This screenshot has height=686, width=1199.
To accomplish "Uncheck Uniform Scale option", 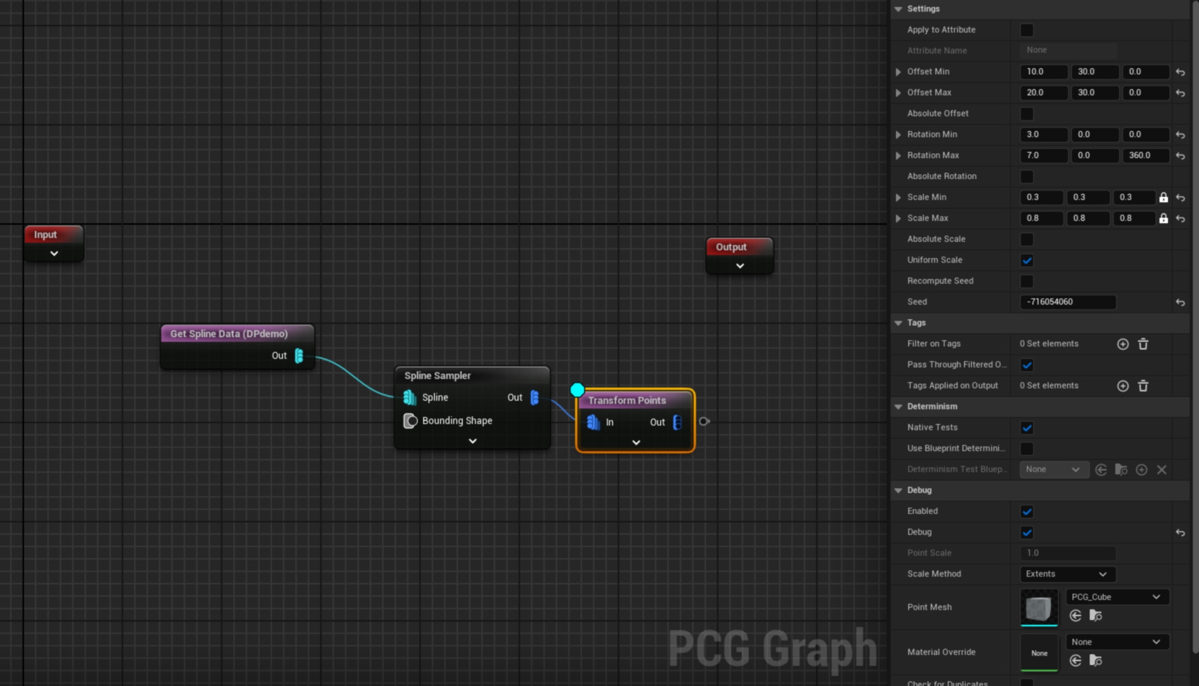I will 1026,260.
